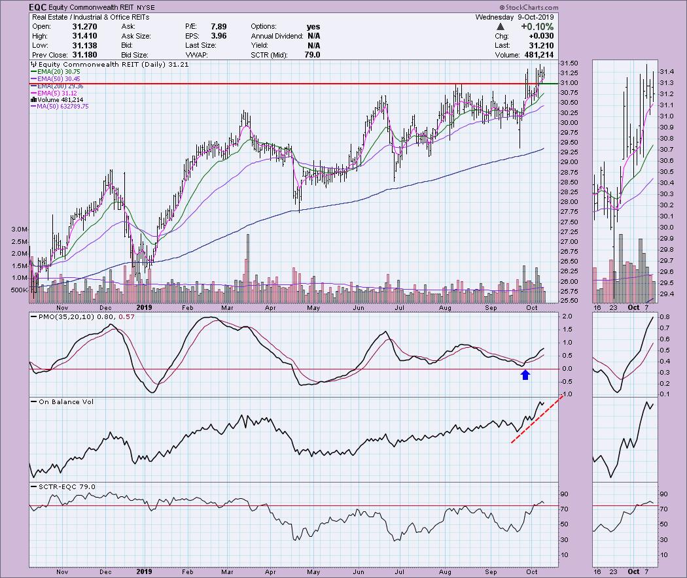Viewport: 687px width, 578px height.
Task: Click the 'EMA(50) 30.45' legend entry
Action: click(59, 79)
